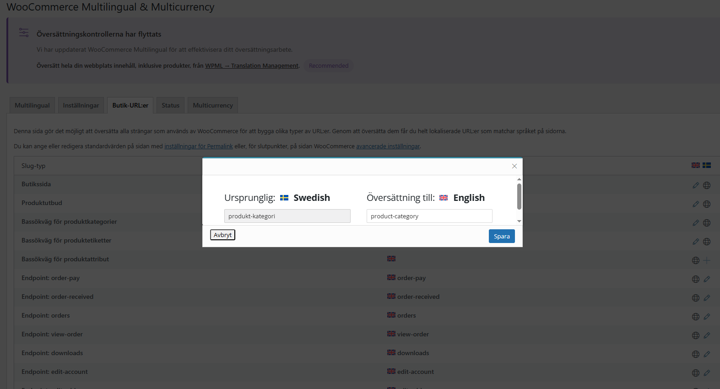720x389 pixels.
Task: Click pencil edit icon in Produktutbud row
Action: coord(696,204)
